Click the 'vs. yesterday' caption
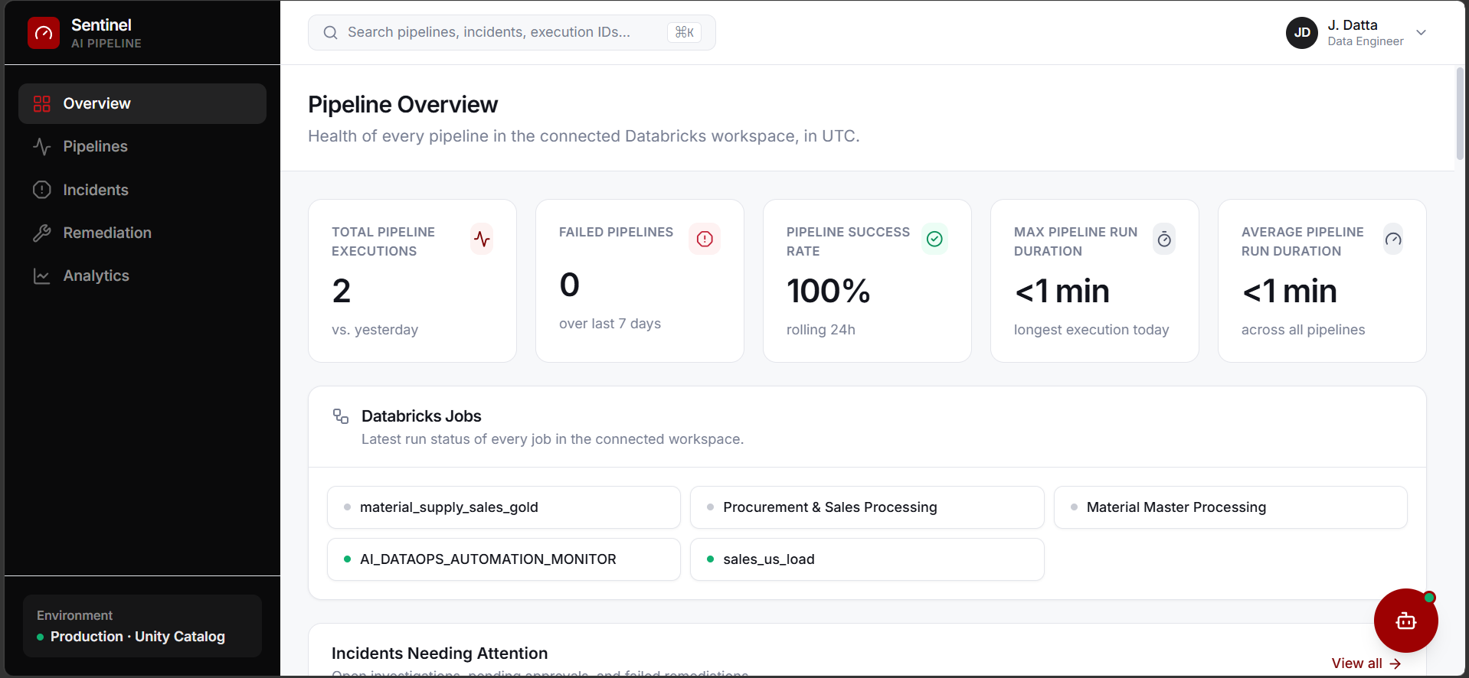Screen dimensions: 1469x678 click(x=375, y=330)
